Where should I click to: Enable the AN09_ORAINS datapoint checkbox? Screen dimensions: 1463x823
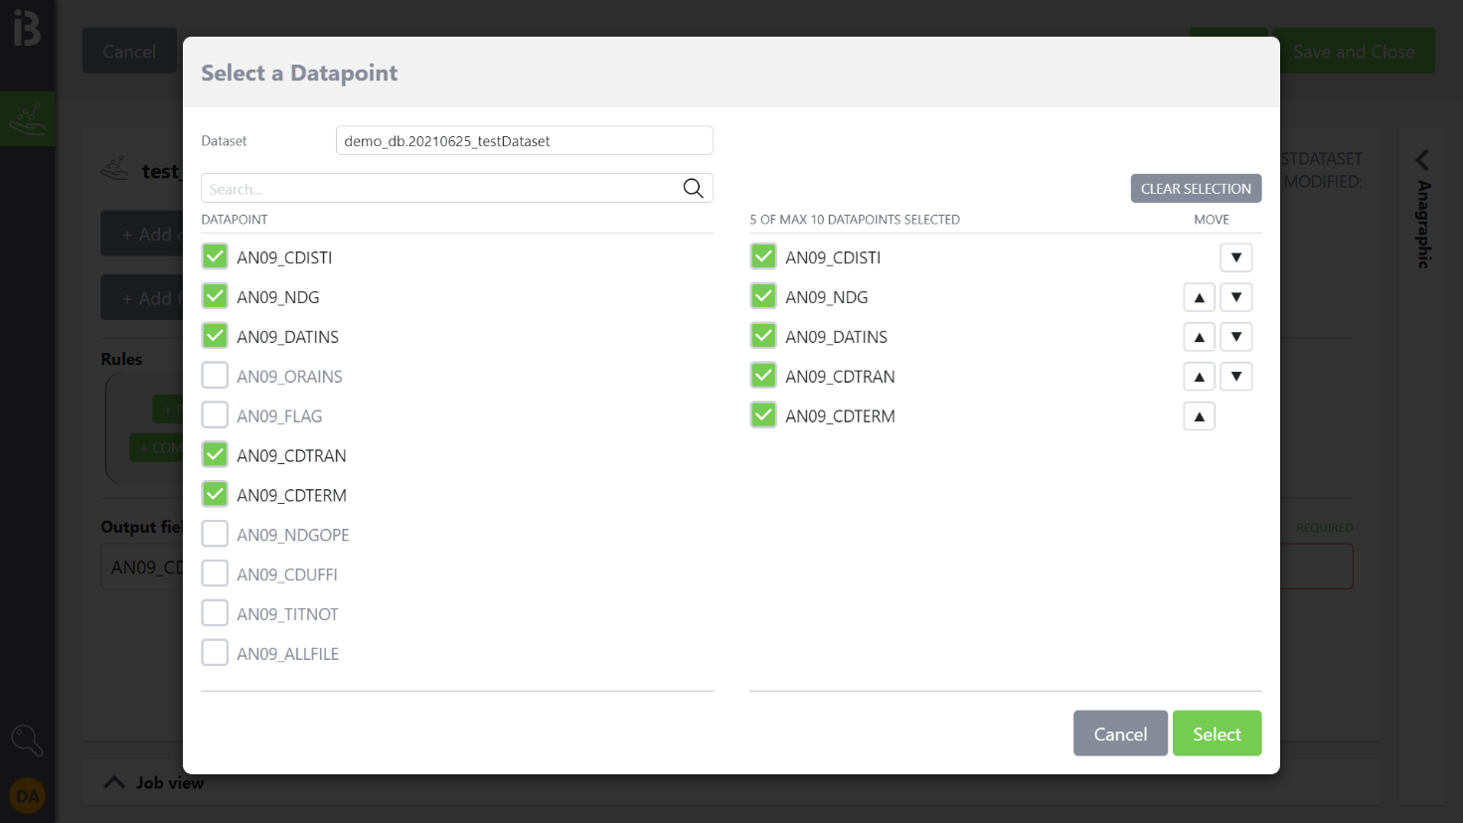click(x=215, y=376)
